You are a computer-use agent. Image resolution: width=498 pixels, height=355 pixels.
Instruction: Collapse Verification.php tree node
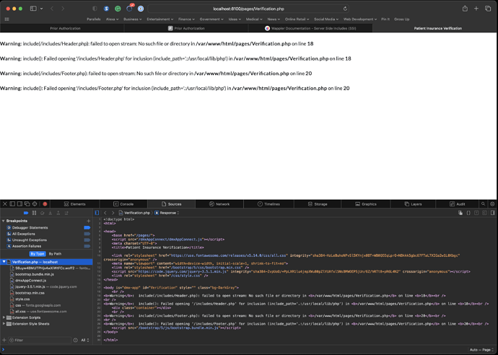pyautogui.click(x=4, y=262)
